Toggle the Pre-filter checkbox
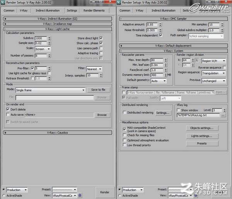The width and height of the screenshot is (232, 199). pos(32,68)
